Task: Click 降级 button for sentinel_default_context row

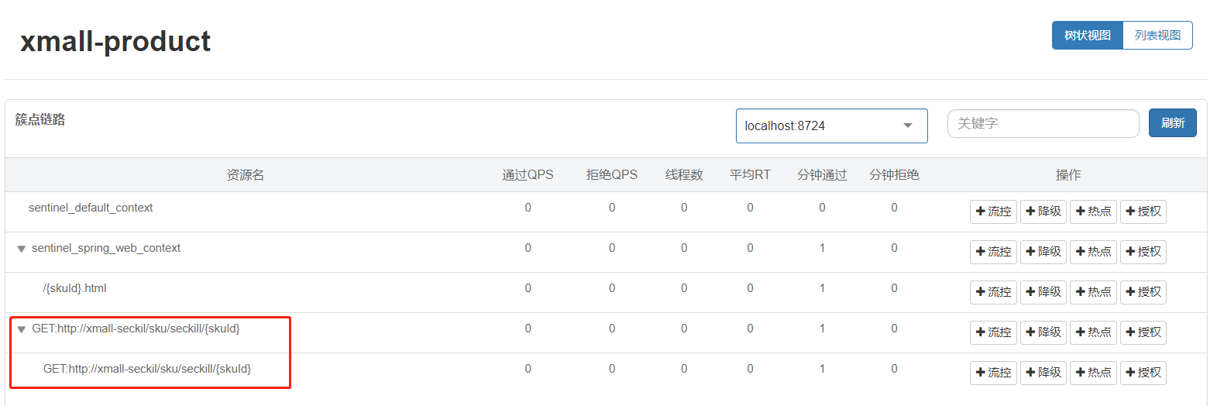Action: pos(1043,212)
